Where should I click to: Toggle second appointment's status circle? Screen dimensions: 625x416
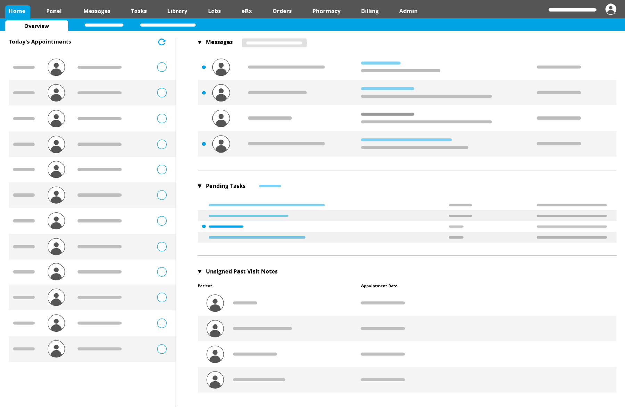pyautogui.click(x=162, y=93)
